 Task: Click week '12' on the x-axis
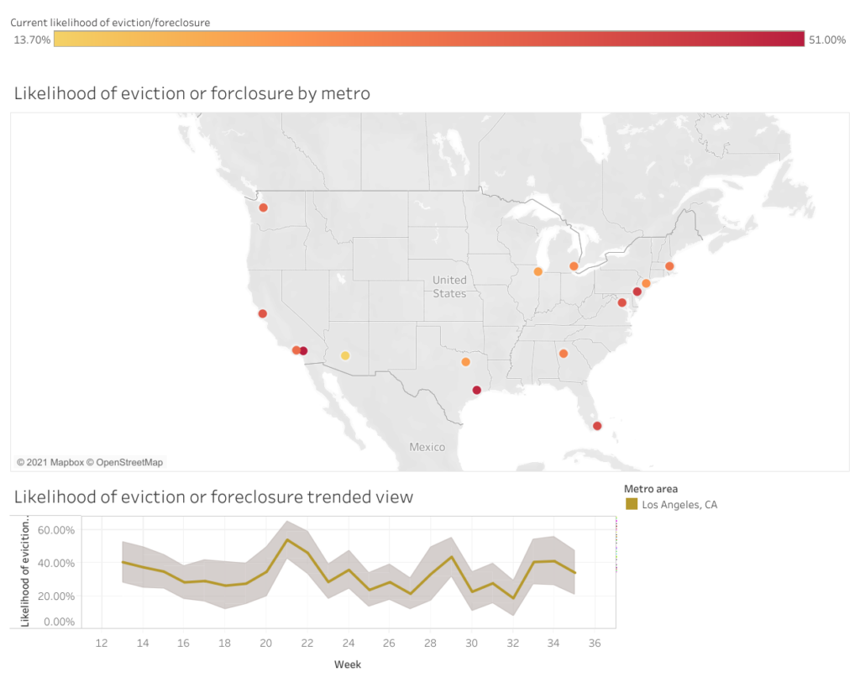(102, 643)
